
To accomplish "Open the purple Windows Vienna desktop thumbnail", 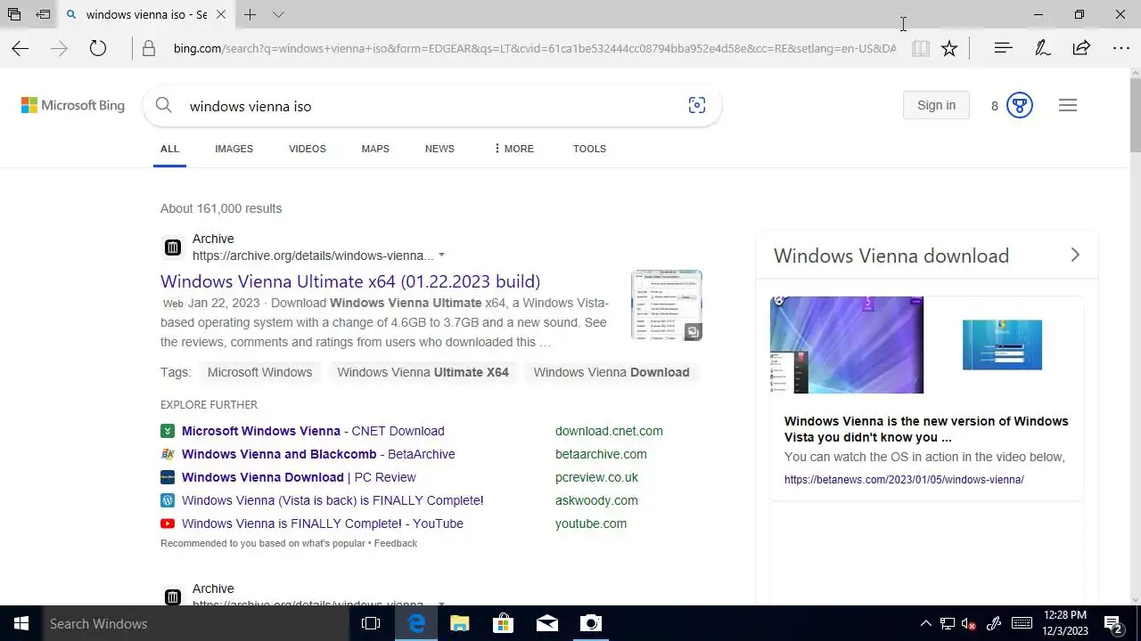I will point(847,345).
